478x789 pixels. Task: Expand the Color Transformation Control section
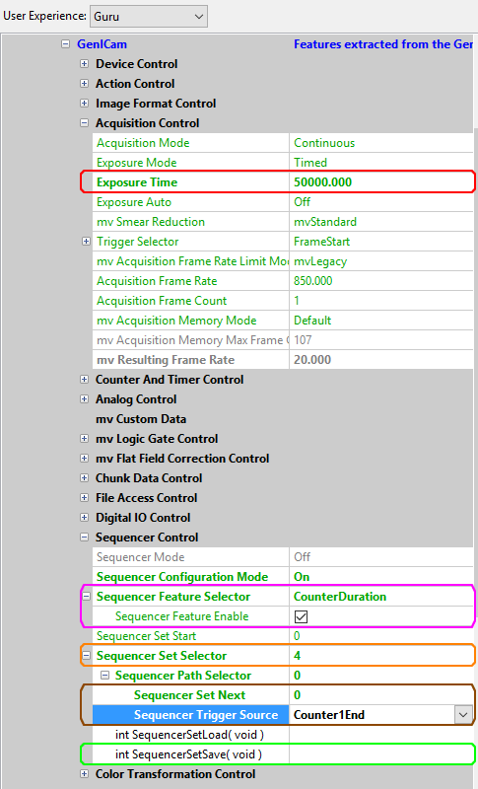click(x=85, y=774)
